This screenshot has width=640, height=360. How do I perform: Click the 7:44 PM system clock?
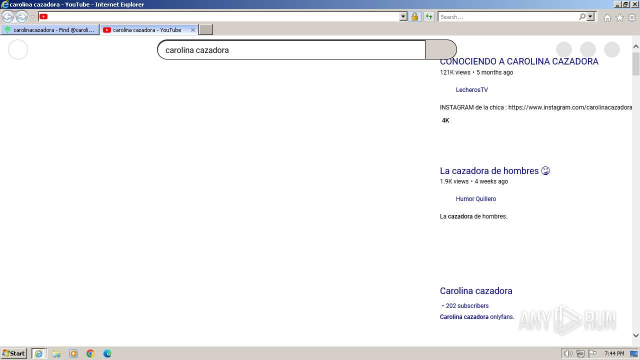(614, 353)
